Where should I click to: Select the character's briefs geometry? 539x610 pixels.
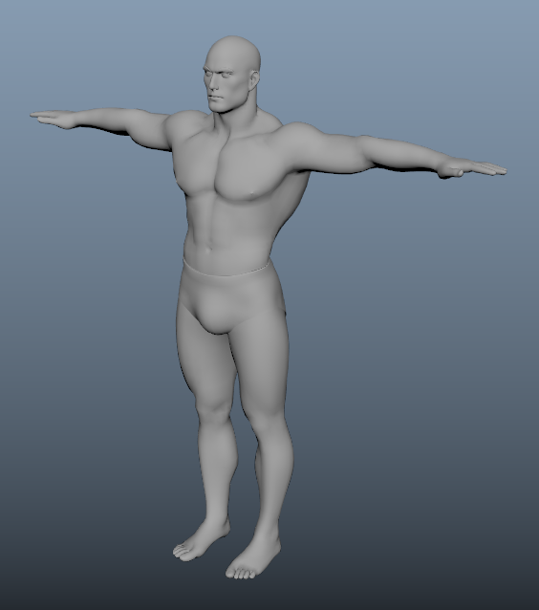point(232,296)
